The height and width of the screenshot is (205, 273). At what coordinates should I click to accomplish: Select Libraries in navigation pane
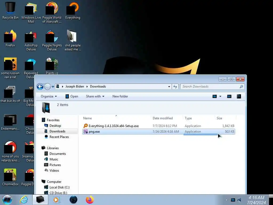pyautogui.click(x=53, y=148)
